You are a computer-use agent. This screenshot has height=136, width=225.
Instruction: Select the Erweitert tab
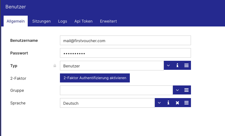tap(108, 21)
